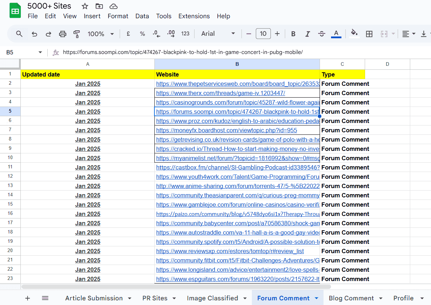Click the Undo arrow icon

pos(34,34)
